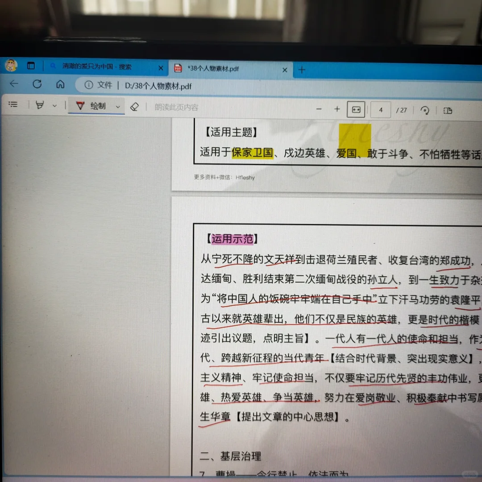
Task: Open the highlighter color dropdown
Action: coord(54,105)
